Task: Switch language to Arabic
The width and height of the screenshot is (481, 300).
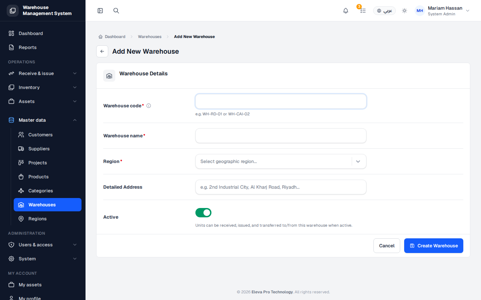Action: 384,11
